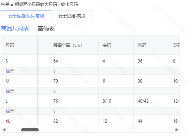Click the right scroll arrow
The image size is (188, 137).
[176, 130]
